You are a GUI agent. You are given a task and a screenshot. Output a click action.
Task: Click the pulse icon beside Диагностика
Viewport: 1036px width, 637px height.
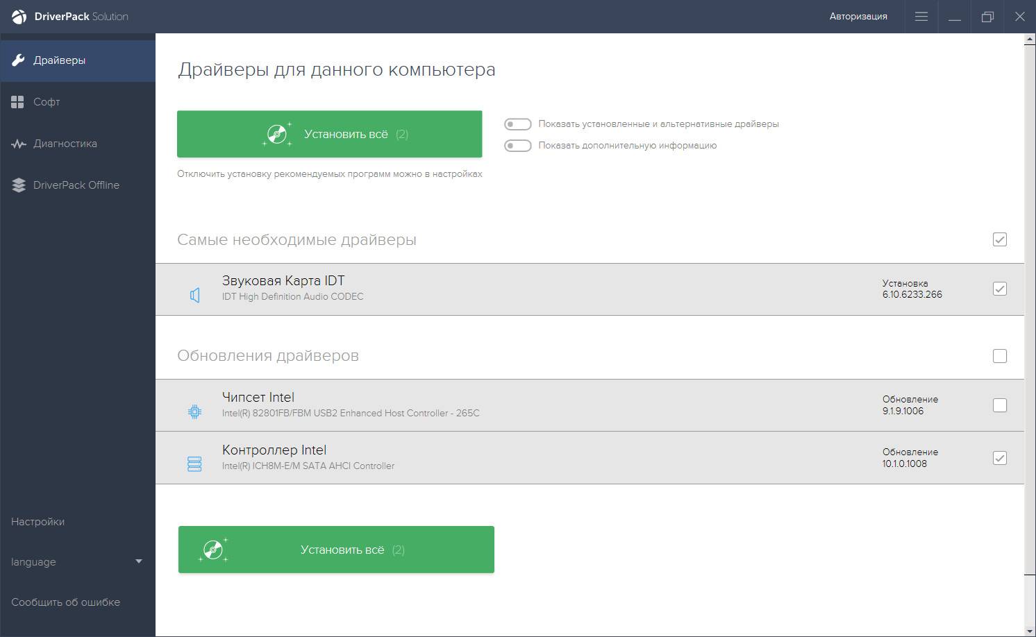click(19, 144)
